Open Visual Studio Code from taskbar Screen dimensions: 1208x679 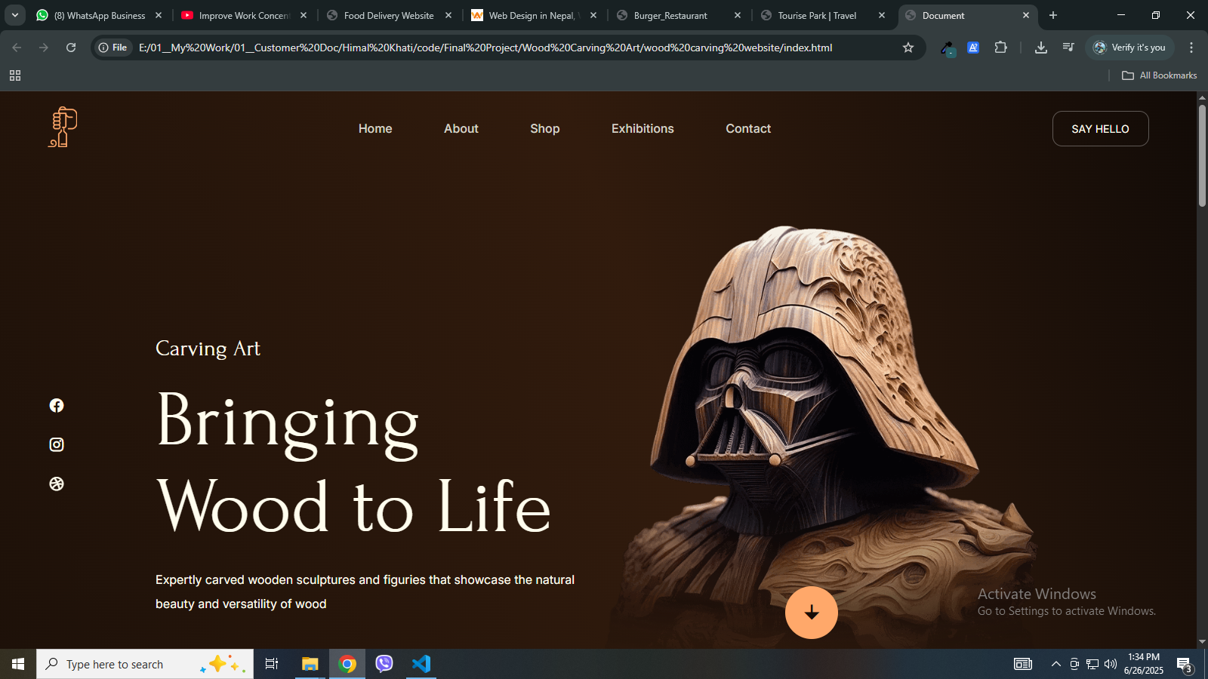point(421,664)
